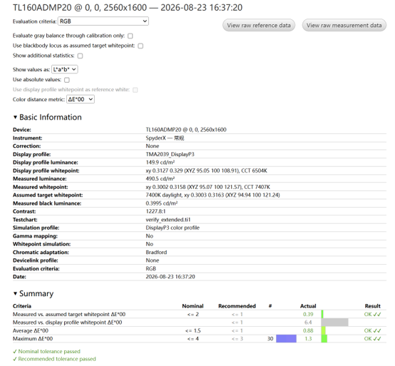Collapse the Basic Information section
The height and width of the screenshot is (366, 395).
point(47,117)
